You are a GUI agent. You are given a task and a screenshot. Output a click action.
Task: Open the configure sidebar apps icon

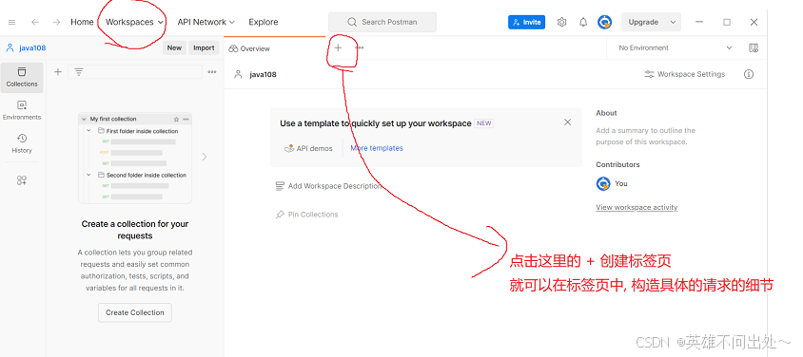(x=22, y=180)
